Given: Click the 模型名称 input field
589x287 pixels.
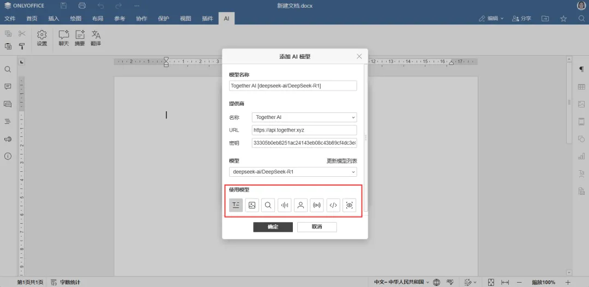Looking at the screenshot, I should [x=293, y=86].
